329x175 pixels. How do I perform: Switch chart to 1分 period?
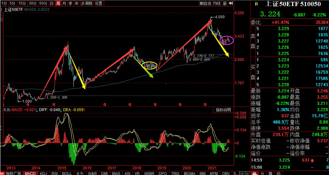click(x=4, y=3)
